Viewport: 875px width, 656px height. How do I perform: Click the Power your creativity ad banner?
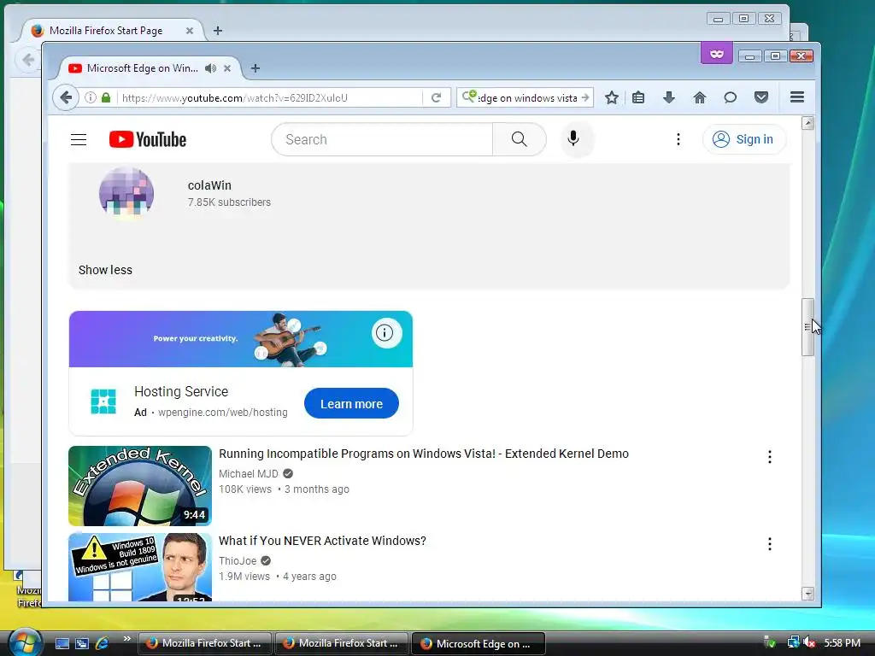click(x=240, y=339)
